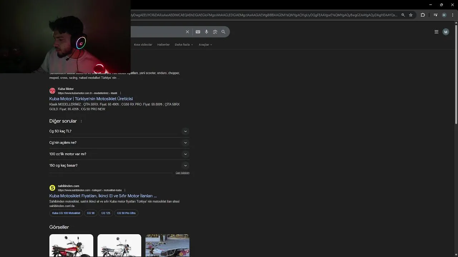
Task: Open the on-screen keyboard input tool
Action: [198, 32]
